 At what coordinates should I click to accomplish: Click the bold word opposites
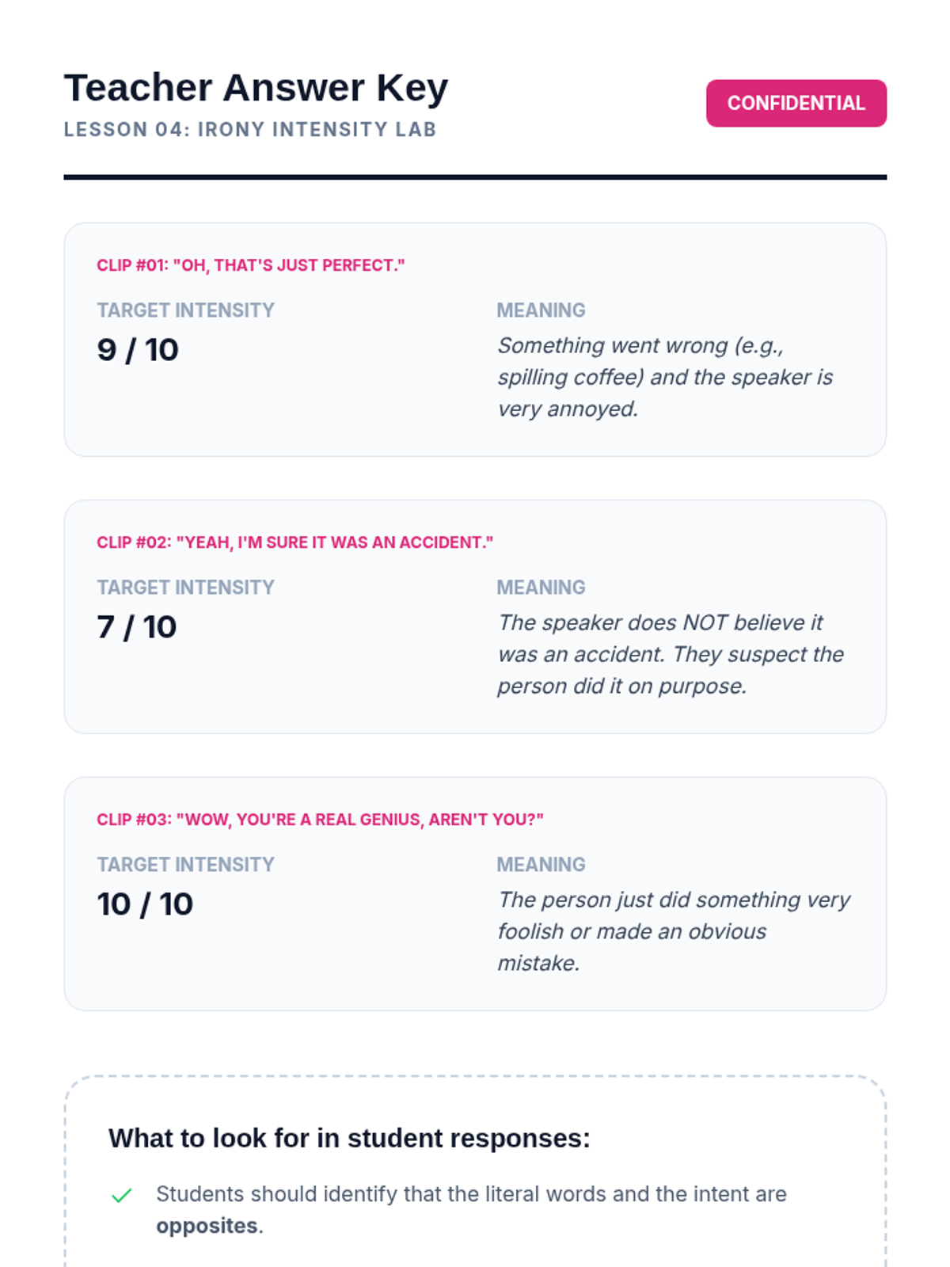[x=207, y=1226]
